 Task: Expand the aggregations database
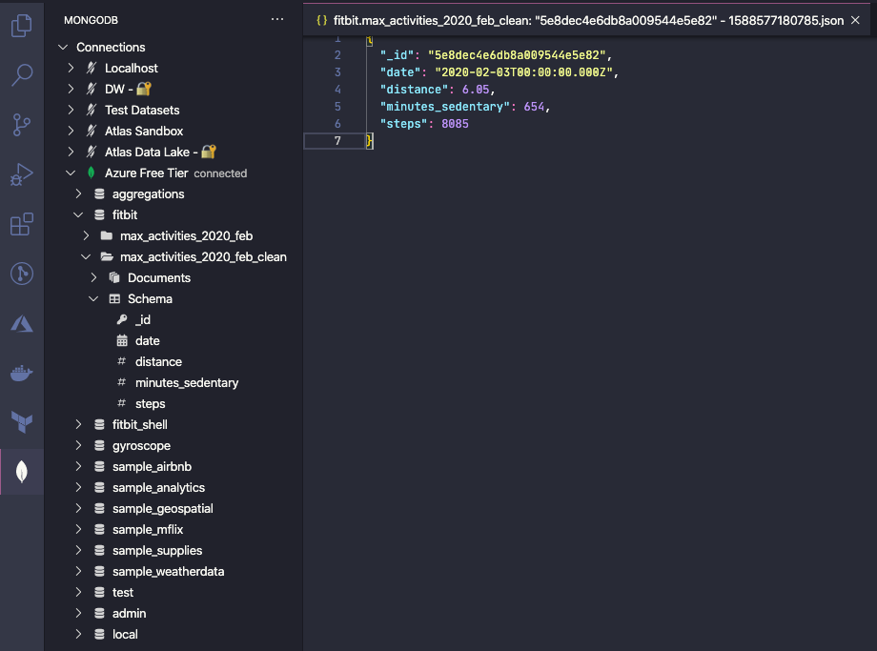pos(78,194)
